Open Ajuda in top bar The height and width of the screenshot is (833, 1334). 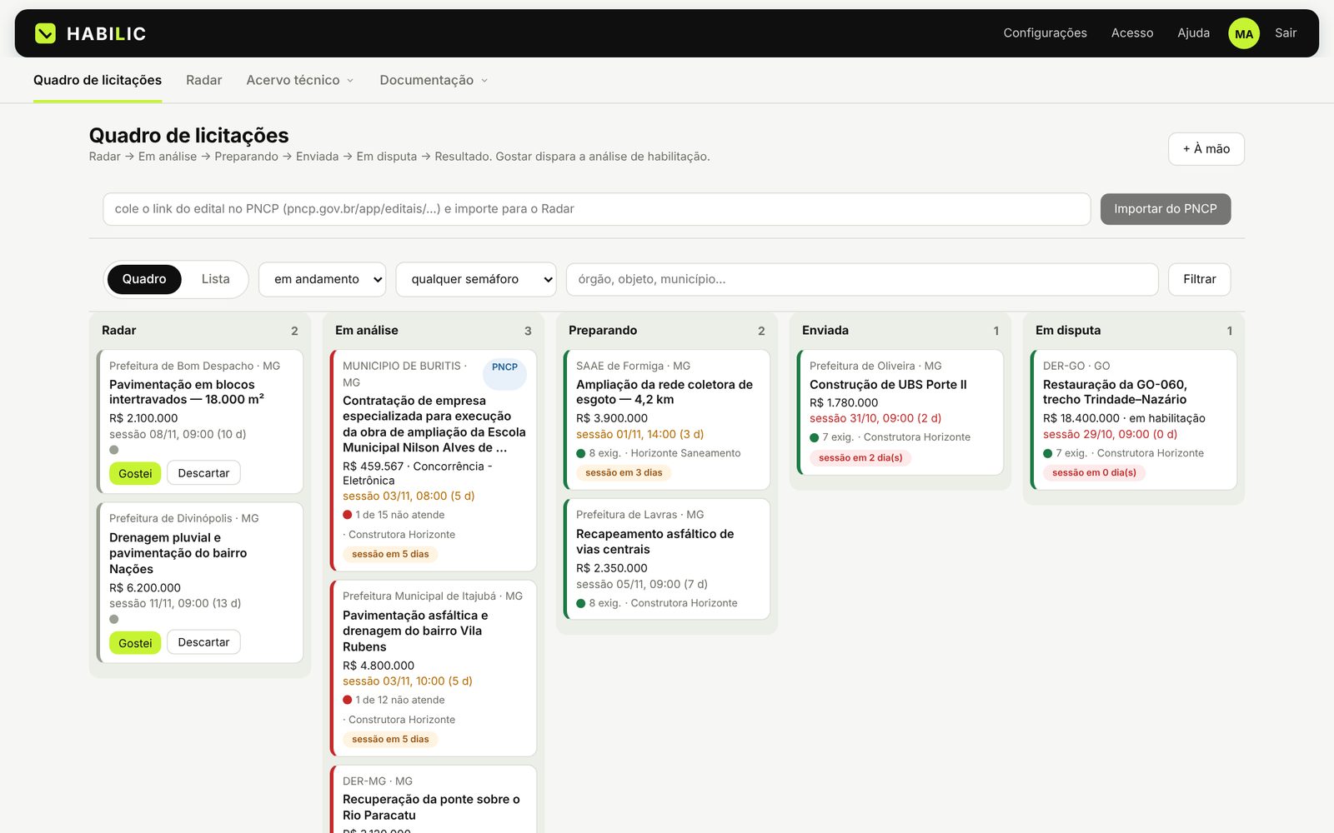[1193, 33]
